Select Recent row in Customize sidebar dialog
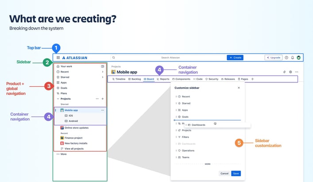Screen dimensions: 313x182 [207, 97]
